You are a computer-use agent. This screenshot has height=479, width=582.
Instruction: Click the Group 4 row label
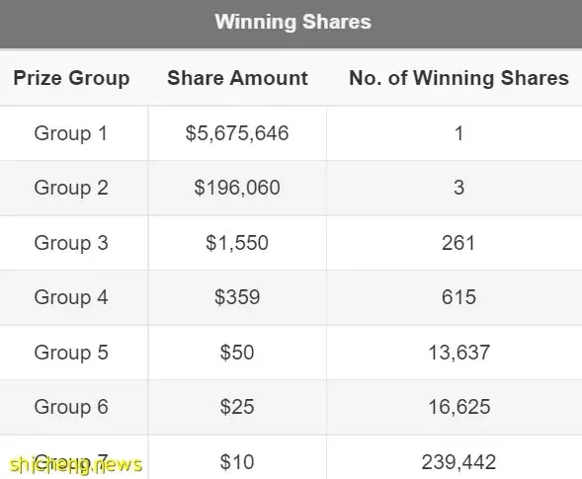coord(71,297)
